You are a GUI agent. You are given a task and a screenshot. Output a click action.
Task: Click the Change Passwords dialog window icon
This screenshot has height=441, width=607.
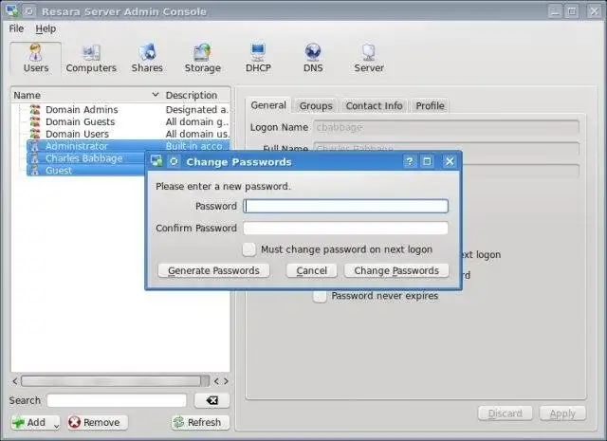point(156,161)
